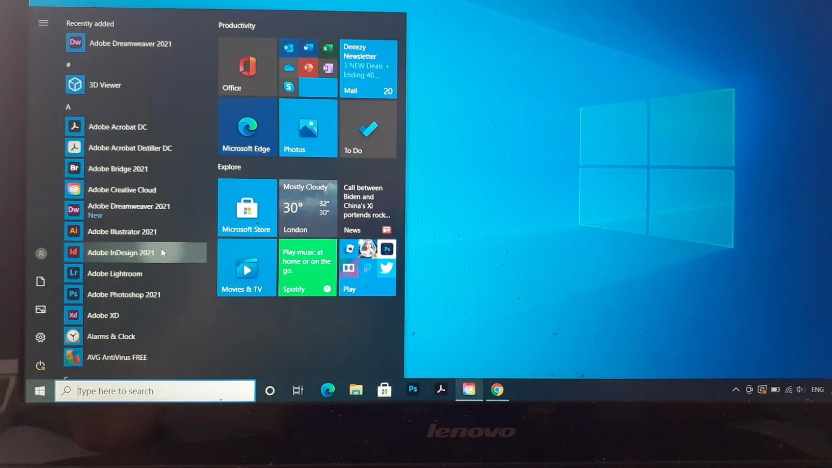Viewport: 832px width, 468px height.
Task: Click Excel icon in Office apps tile
Action: click(x=328, y=48)
